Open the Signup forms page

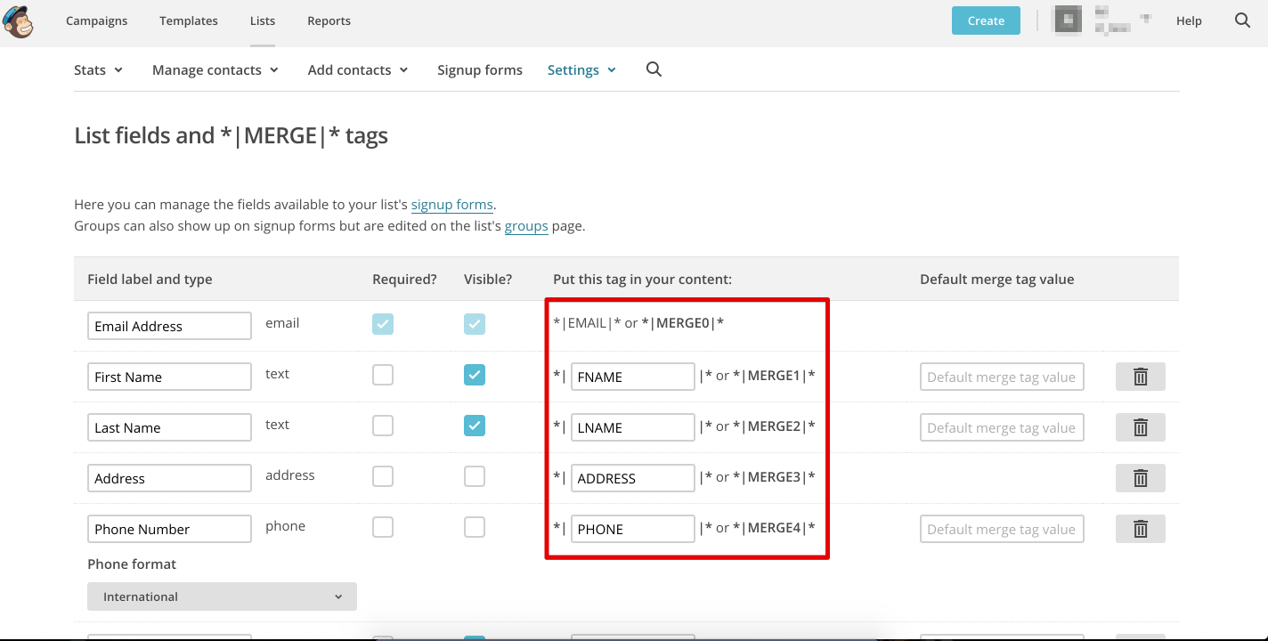pos(480,70)
